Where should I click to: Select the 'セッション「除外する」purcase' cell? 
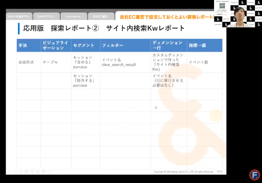point(86,81)
